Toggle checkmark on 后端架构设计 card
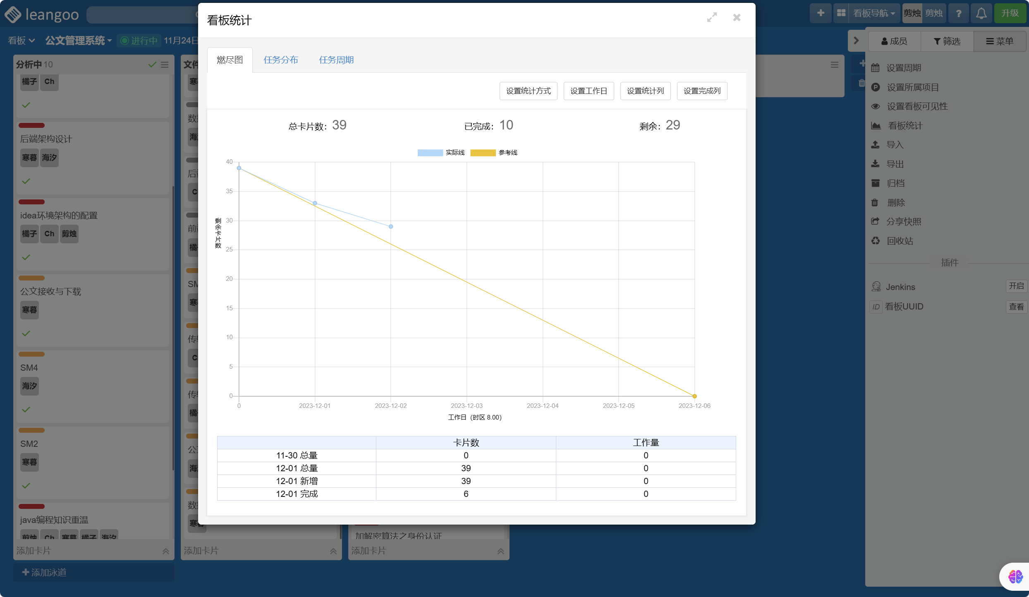Viewport: 1029px width, 597px height. [x=26, y=181]
